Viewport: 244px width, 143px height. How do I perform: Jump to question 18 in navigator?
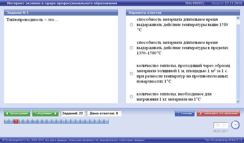tap(87, 121)
